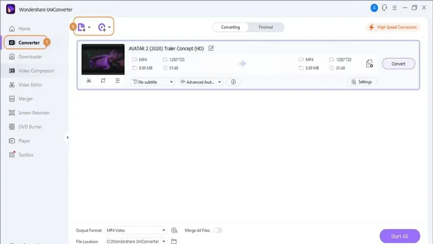
Task: Switch to the Finished tab
Action: pyautogui.click(x=266, y=27)
